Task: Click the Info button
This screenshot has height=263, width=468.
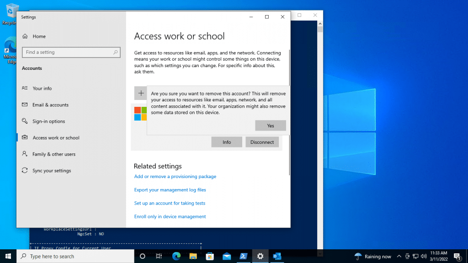Action: [227, 142]
